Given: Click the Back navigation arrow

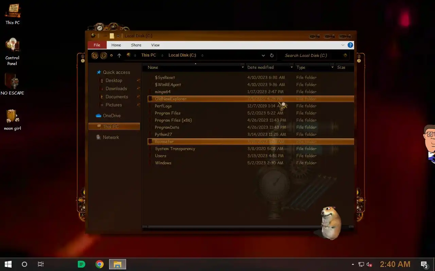Looking at the screenshot, I should [x=95, y=55].
